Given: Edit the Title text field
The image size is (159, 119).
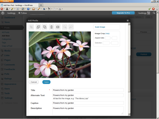Looking at the screenshot, I should pyautogui.click(x=88, y=90).
